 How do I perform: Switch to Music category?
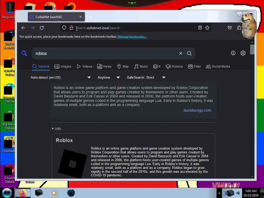[x=141, y=66]
